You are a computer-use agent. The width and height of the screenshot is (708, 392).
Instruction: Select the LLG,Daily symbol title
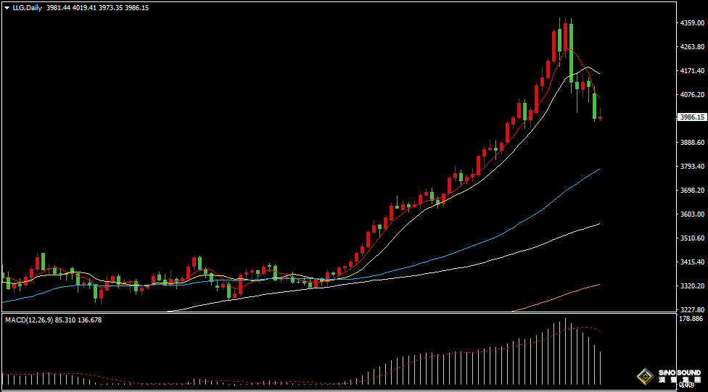pos(27,7)
